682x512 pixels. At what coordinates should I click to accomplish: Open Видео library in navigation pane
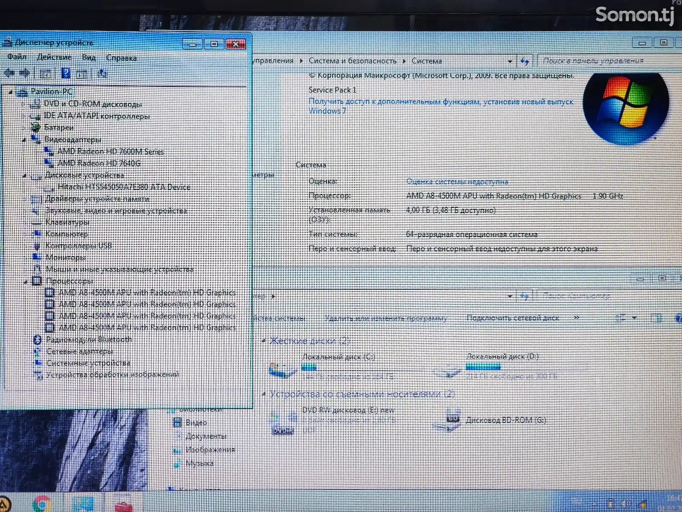click(x=196, y=423)
